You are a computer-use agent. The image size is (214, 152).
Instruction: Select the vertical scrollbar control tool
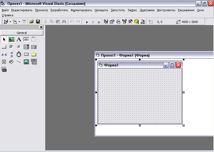click(12, 54)
